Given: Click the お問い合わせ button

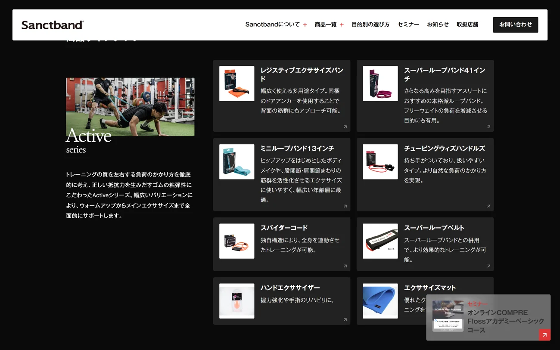Looking at the screenshot, I should [516, 25].
